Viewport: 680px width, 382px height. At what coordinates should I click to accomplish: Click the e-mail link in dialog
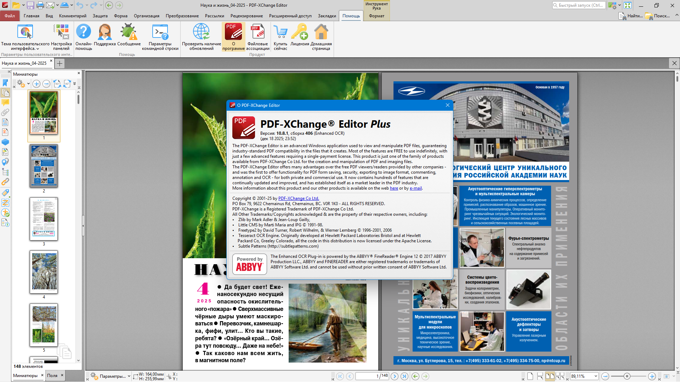[x=415, y=188]
